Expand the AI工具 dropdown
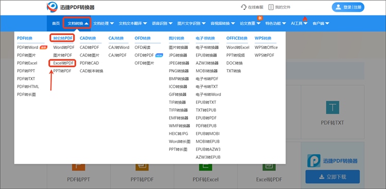This screenshot has width=386, height=189. (299, 23)
